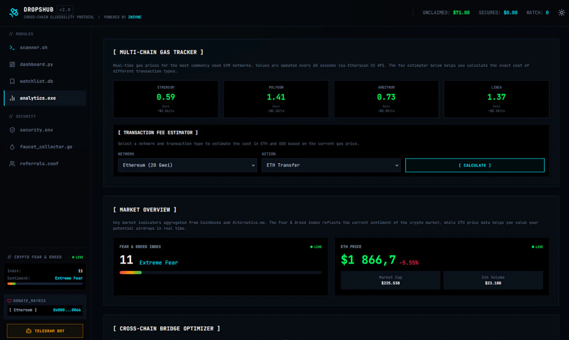Open the Network dropdown showing Ethereum (20 Gwei)
Image resolution: width=569 pixels, height=340 pixels.
187,165
